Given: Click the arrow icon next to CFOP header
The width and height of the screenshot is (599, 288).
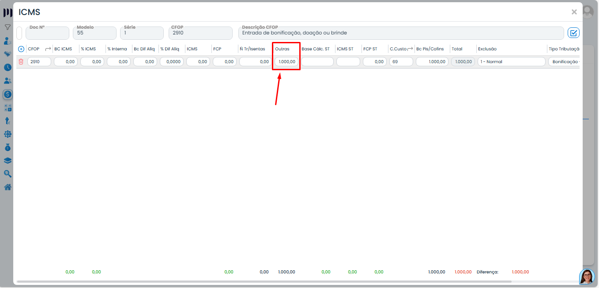Looking at the screenshot, I should (48, 49).
